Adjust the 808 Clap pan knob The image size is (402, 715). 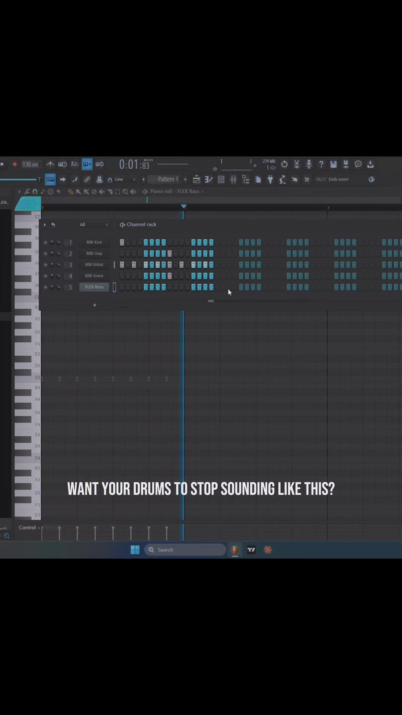(52, 254)
